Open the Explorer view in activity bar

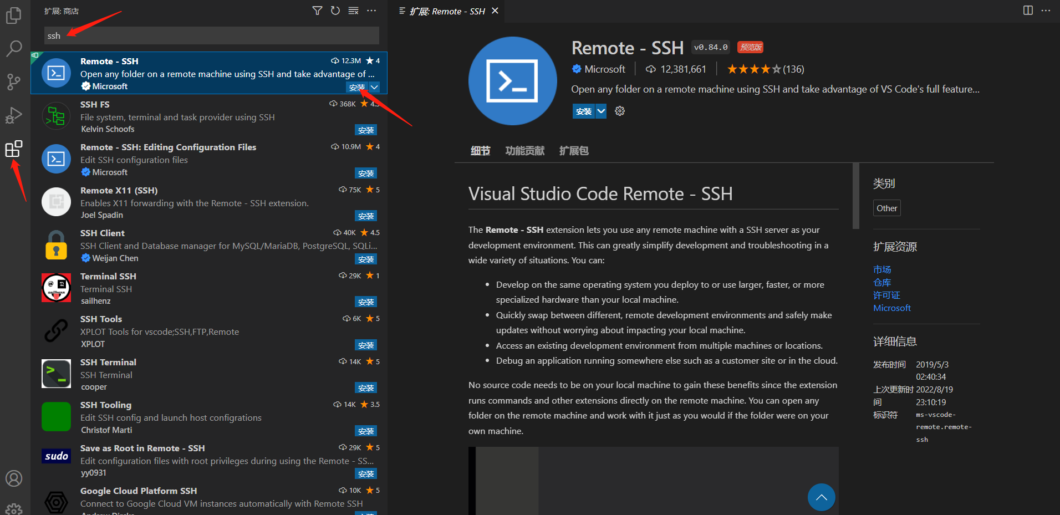click(13, 16)
